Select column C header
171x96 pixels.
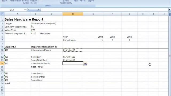pos(51,14)
